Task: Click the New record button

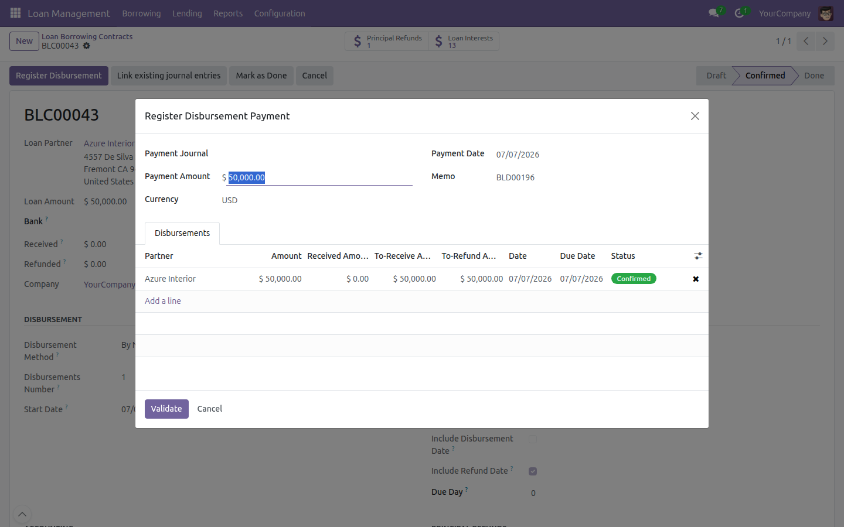Action: coord(24,41)
